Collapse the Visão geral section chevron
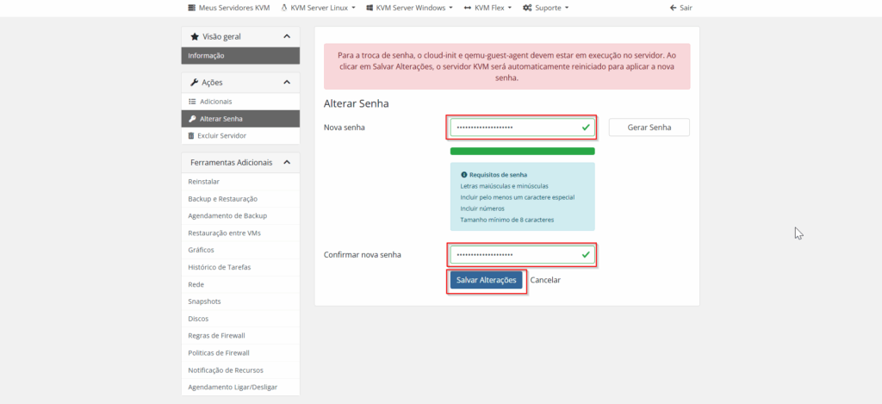 click(287, 36)
